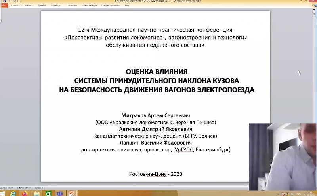
Task: Open the green Store taskbar icon
Action: coord(48,193)
